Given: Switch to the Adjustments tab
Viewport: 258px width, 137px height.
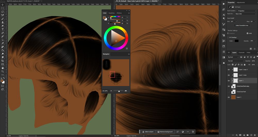Looking at the screenshot, I should [x=241, y=3].
